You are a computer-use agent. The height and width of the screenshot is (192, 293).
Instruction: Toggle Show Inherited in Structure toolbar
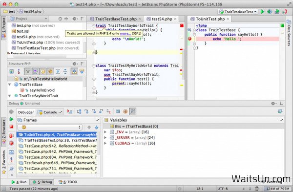coord(28,71)
